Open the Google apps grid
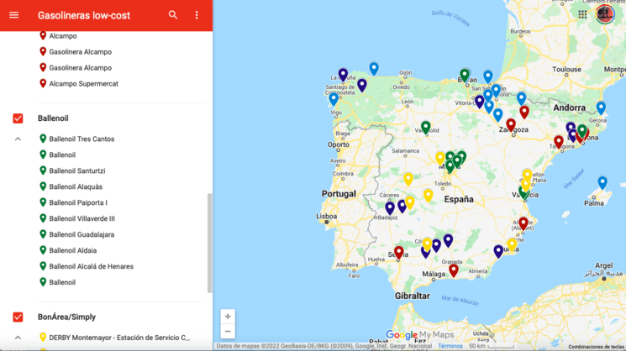 click(582, 15)
